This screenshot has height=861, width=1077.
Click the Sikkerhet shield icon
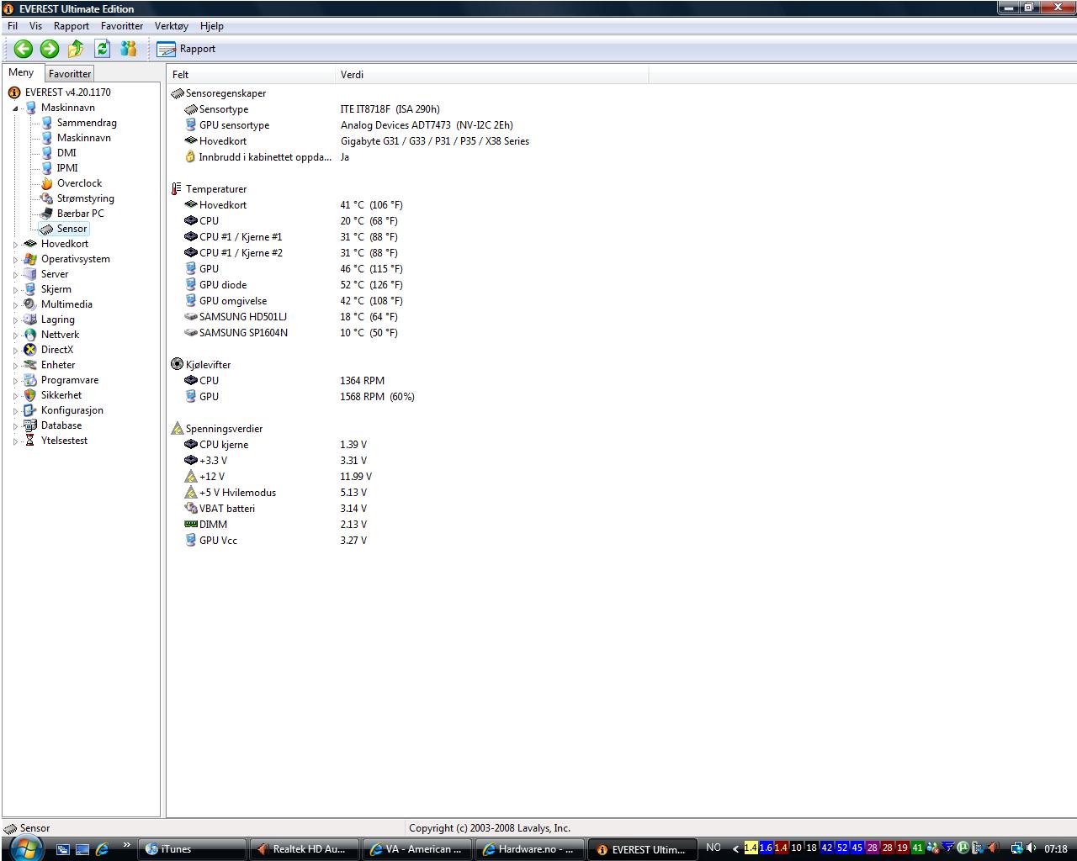(30, 395)
